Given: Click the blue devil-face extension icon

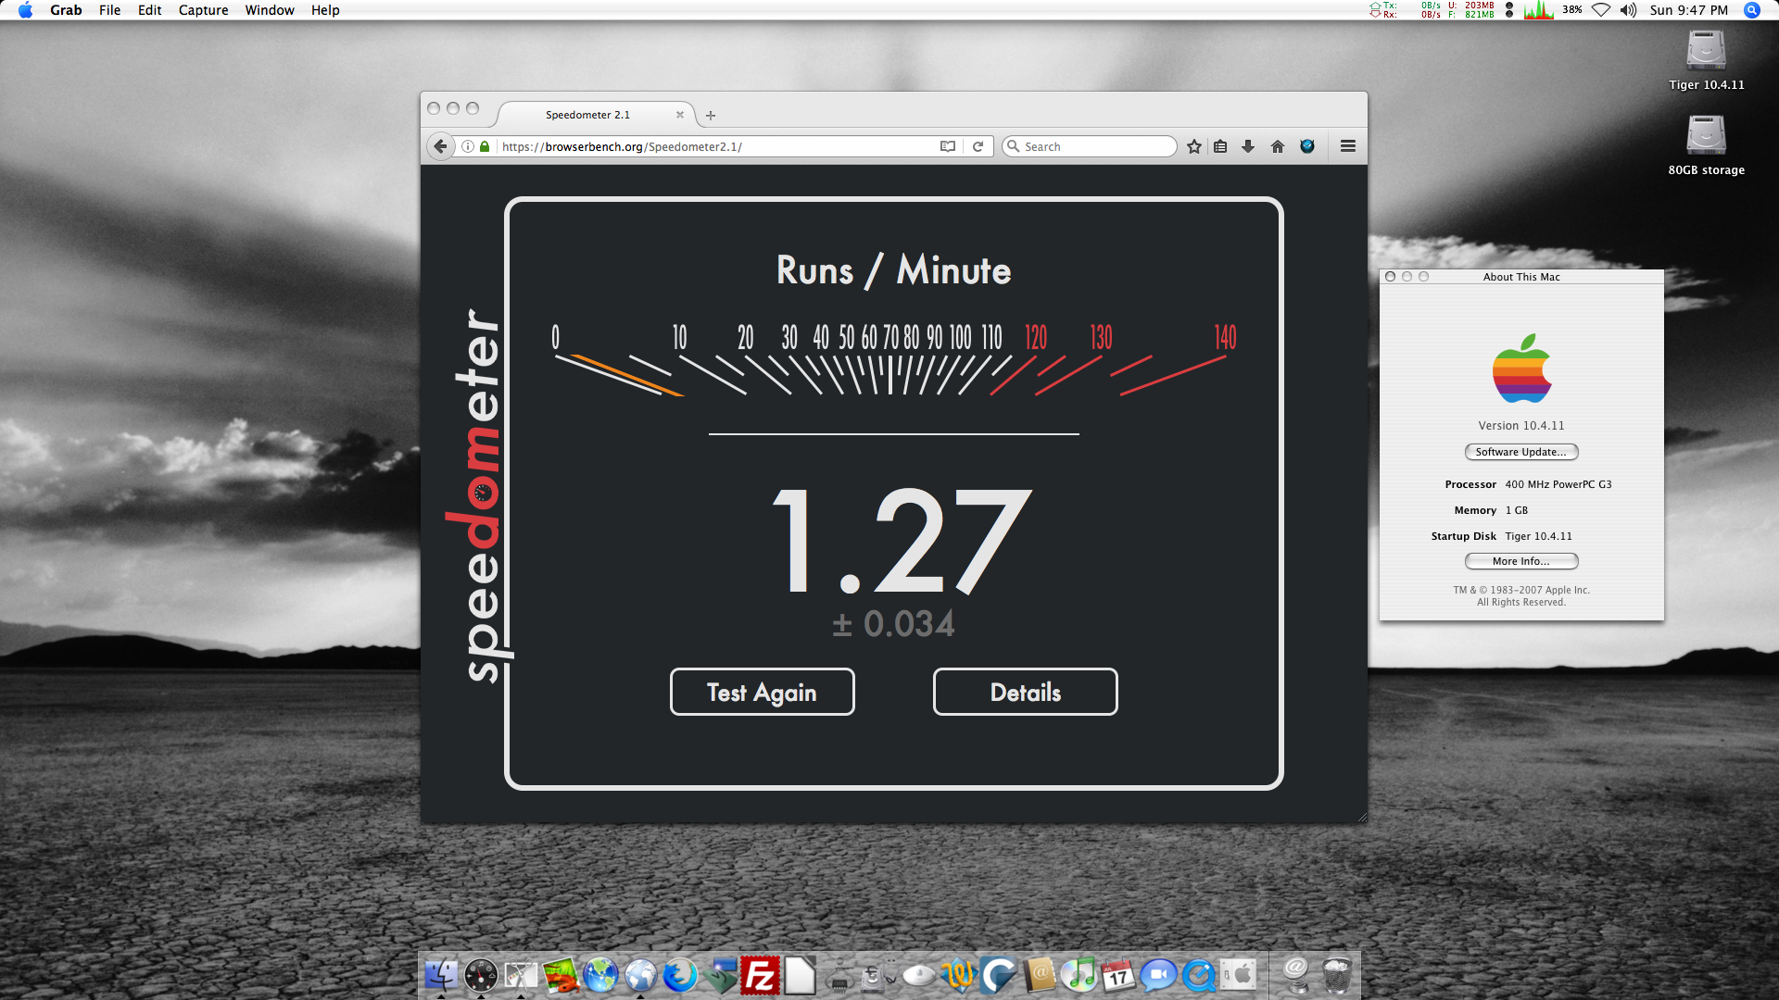Looking at the screenshot, I should (x=1307, y=146).
